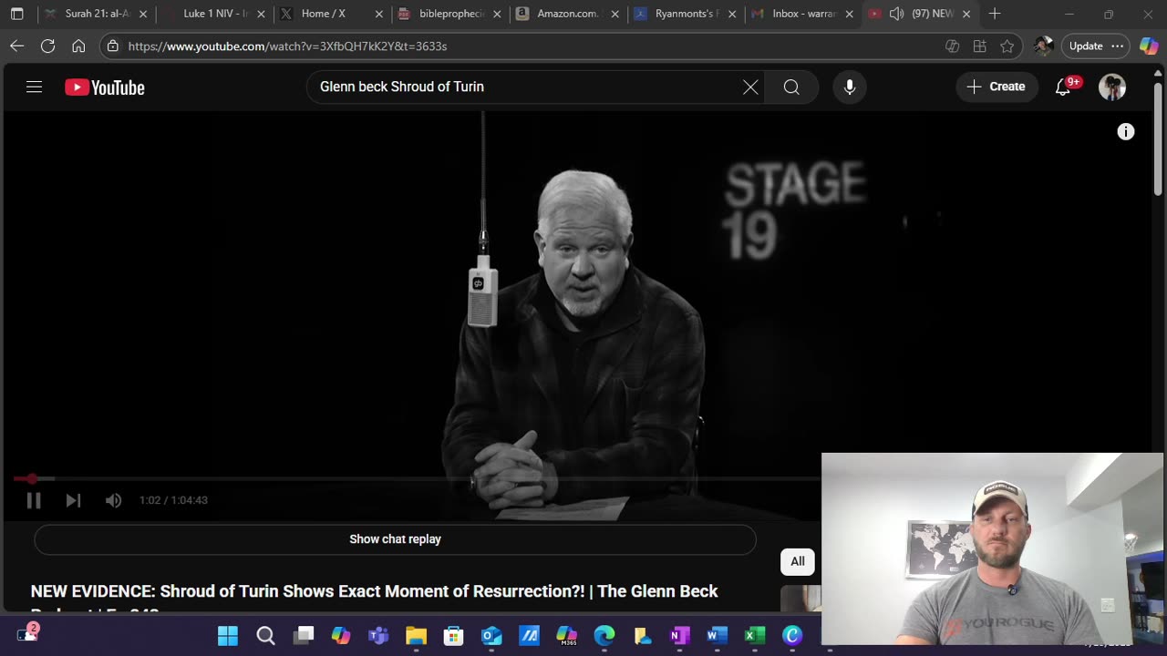Add page to favorites star
Image resolution: width=1167 pixels, height=656 pixels.
pyautogui.click(x=1007, y=46)
